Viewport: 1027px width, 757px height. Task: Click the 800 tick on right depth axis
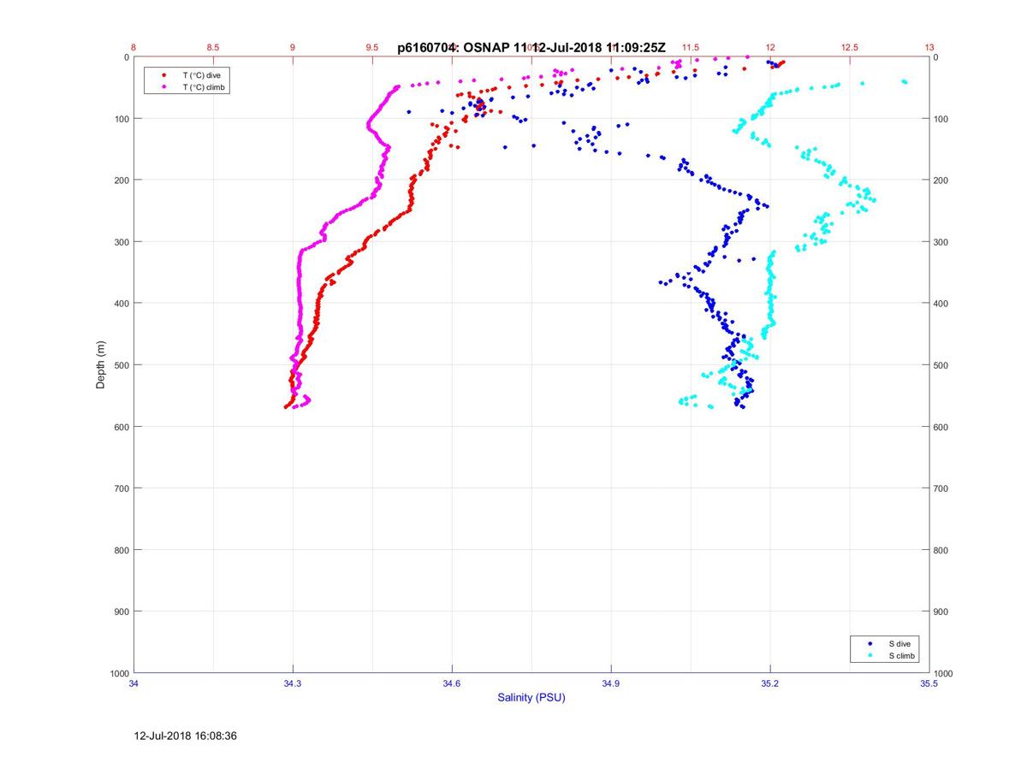[x=941, y=550]
